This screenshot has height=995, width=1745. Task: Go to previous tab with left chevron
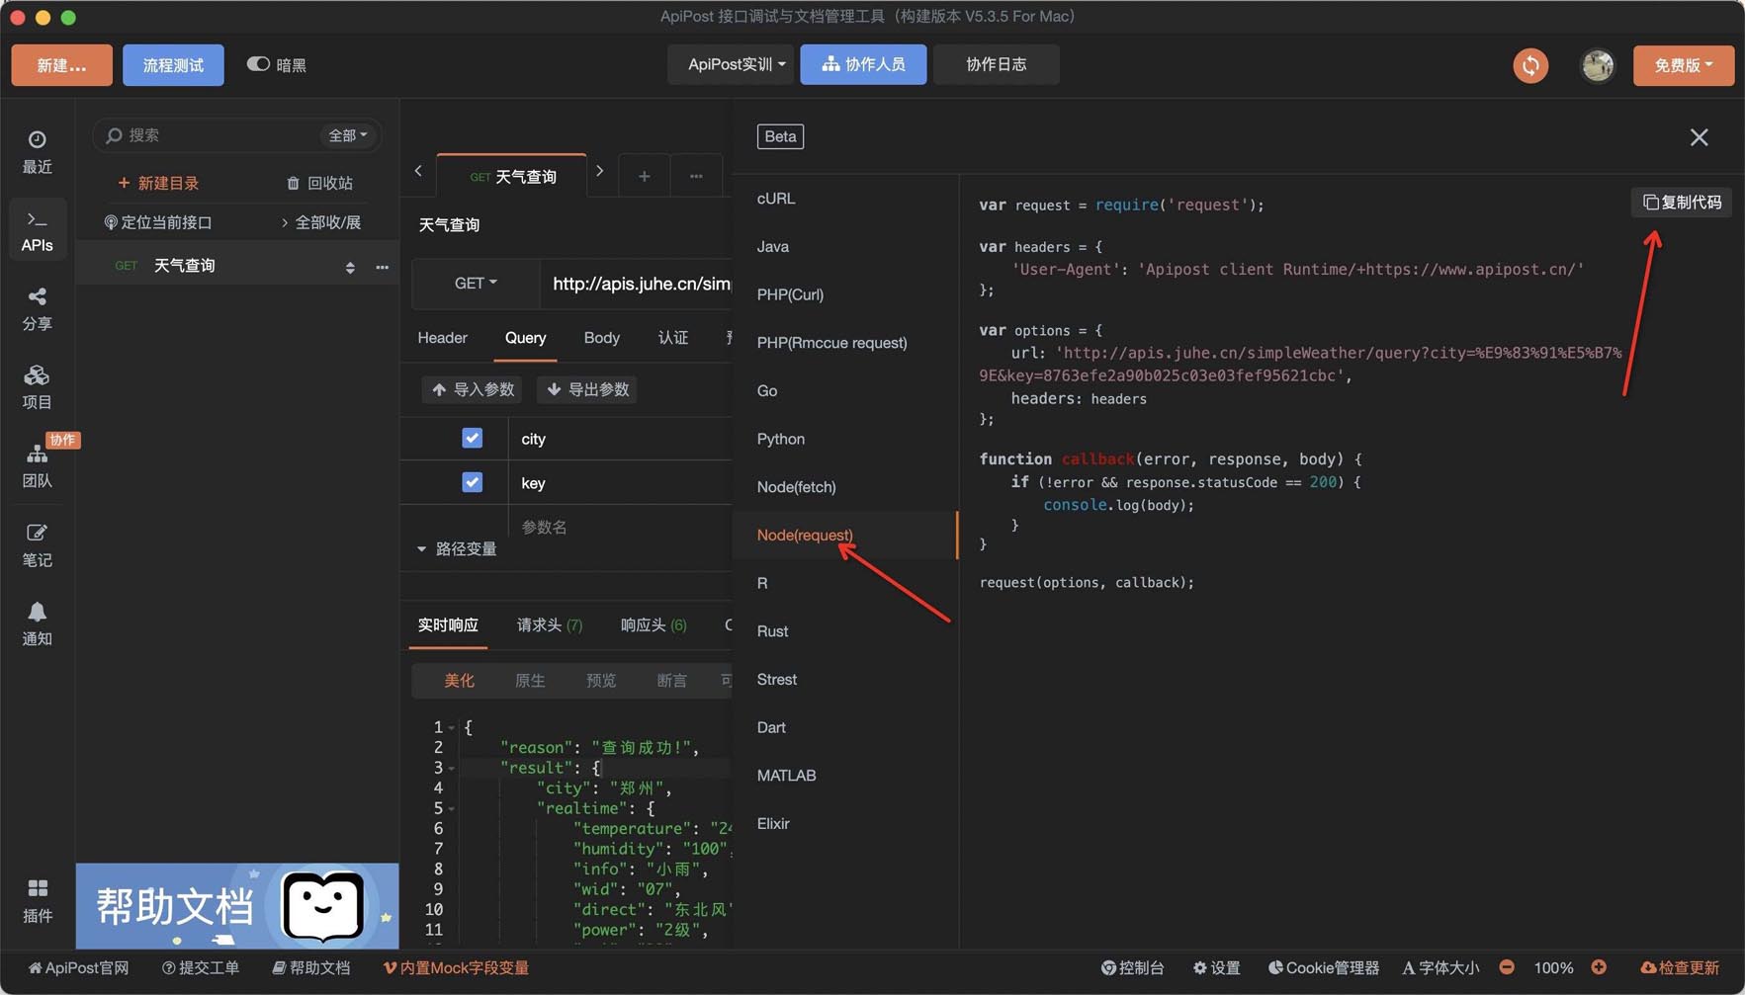[418, 171]
